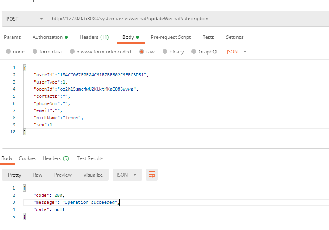
Task: Open the Tests tab
Action: tap(208, 37)
